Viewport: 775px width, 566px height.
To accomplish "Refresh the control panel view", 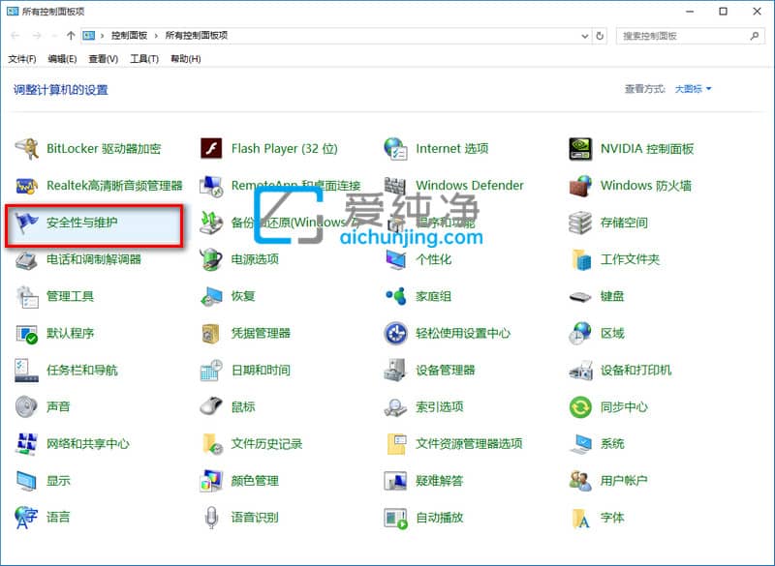I will coord(600,36).
